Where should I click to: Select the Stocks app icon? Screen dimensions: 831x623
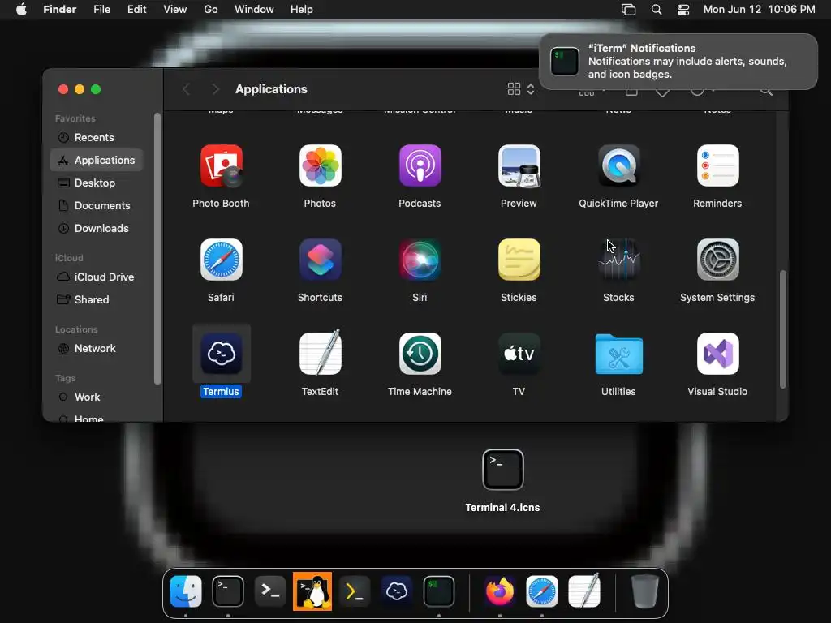tap(618, 260)
